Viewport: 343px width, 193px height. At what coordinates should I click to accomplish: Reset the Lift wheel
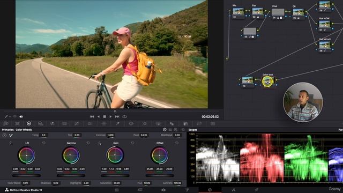click(x=44, y=143)
